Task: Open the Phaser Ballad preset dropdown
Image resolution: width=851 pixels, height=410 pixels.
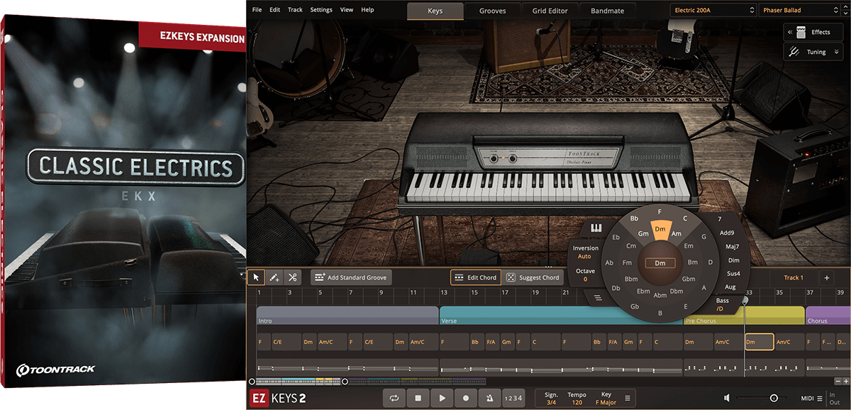Action: 801,11
